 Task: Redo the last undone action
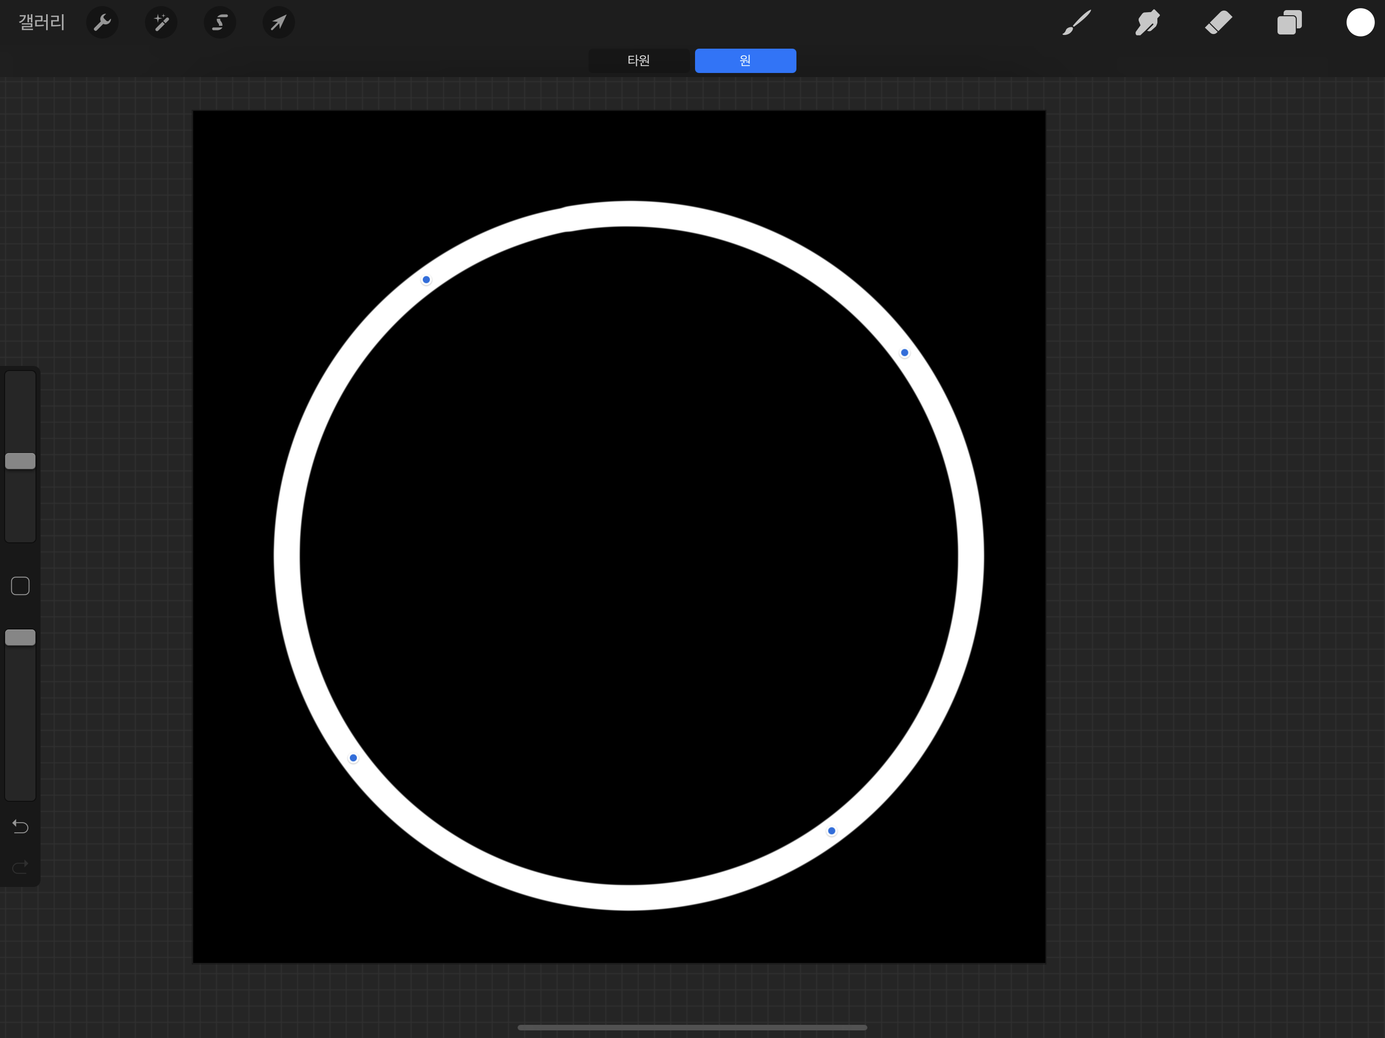tap(20, 867)
